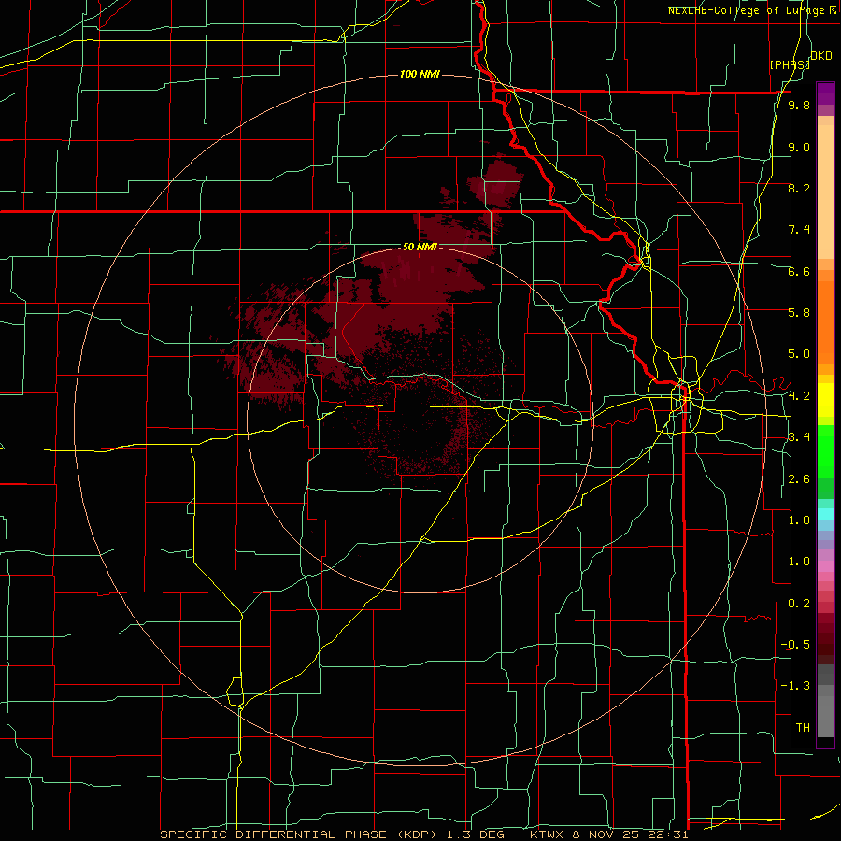Click the 7.4 scale value
841x841 pixels.
799,230
